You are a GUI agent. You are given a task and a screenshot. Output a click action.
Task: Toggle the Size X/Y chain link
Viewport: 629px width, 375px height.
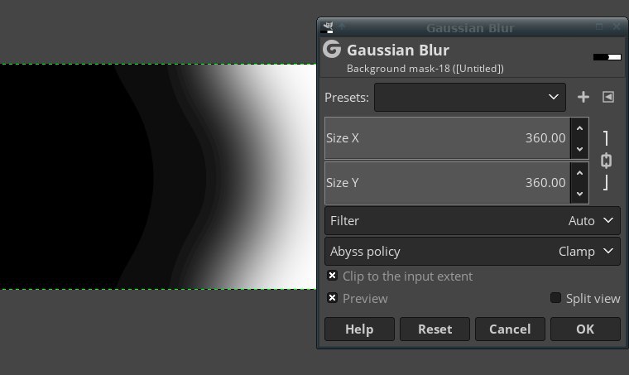click(x=606, y=161)
